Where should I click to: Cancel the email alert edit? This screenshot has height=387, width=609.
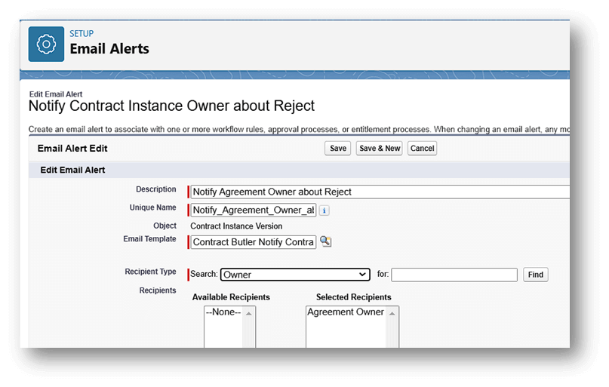click(422, 149)
